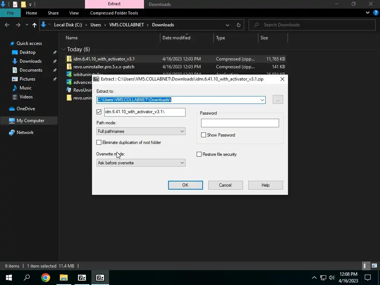
Task: Enable Show Password checkbox
Action: click(204, 135)
